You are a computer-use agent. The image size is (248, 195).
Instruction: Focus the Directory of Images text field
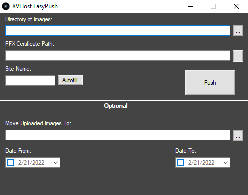(x=118, y=31)
